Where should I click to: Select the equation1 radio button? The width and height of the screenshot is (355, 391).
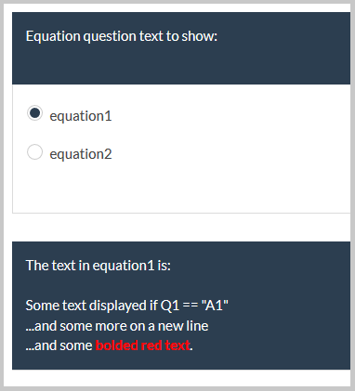(x=34, y=113)
